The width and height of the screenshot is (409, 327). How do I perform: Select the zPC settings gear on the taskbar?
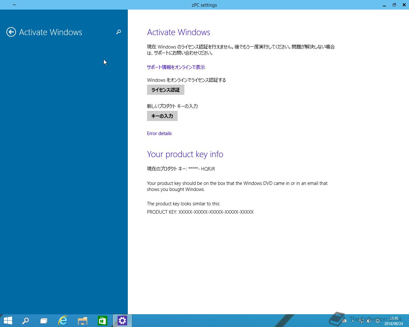tap(122, 321)
